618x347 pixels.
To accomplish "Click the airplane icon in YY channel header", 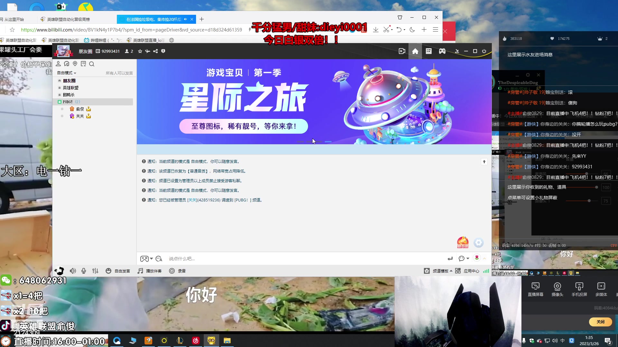I will point(148,51).
